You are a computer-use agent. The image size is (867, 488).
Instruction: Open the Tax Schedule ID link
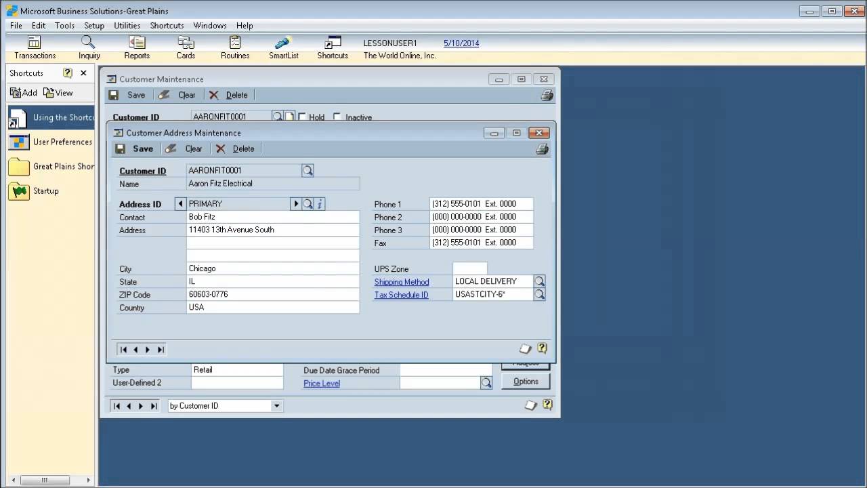[x=401, y=295]
